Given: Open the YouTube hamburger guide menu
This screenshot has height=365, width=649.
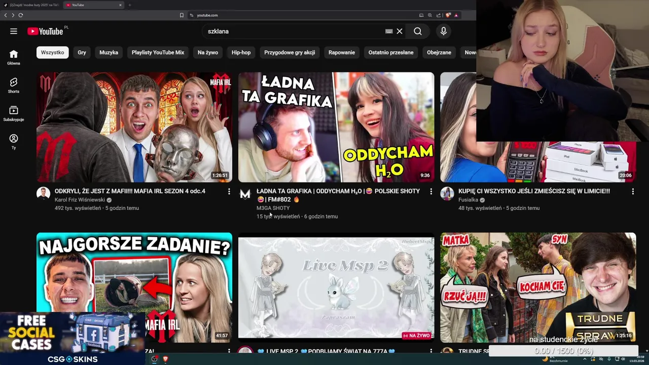Looking at the screenshot, I should pos(14,31).
